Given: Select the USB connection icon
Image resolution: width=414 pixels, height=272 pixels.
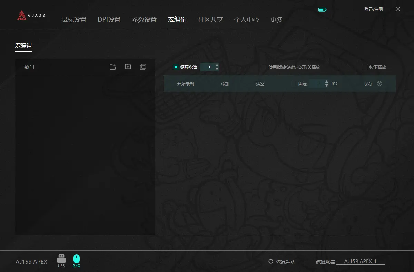Looking at the screenshot, I should click(61, 258).
